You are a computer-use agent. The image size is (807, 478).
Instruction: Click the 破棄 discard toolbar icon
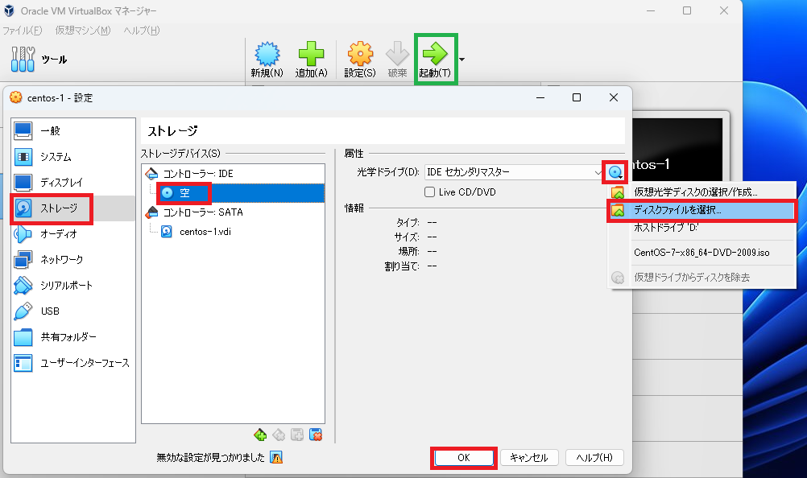(397, 59)
